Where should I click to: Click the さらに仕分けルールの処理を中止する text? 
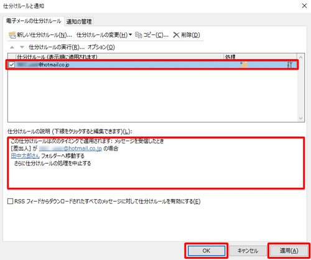[52, 164]
